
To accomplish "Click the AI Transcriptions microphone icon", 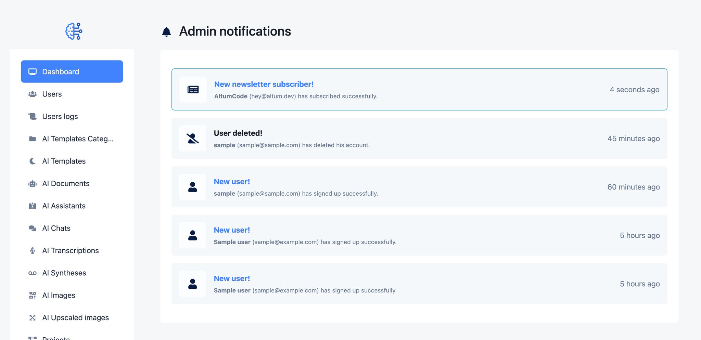I will click(33, 250).
